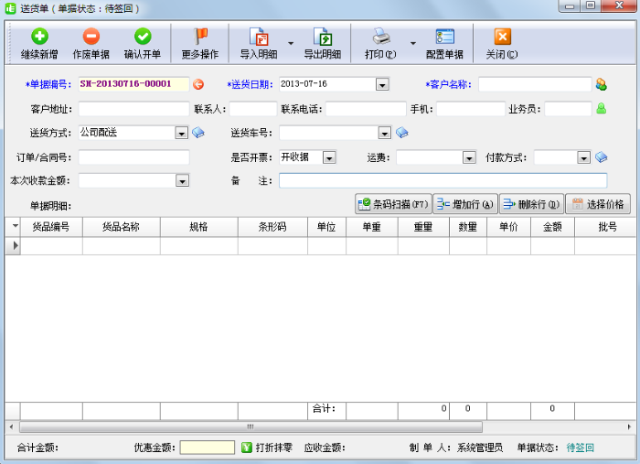Screen dimensions: 640x464
Task: Open 配置单据 settings icon
Action: [444, 38]
